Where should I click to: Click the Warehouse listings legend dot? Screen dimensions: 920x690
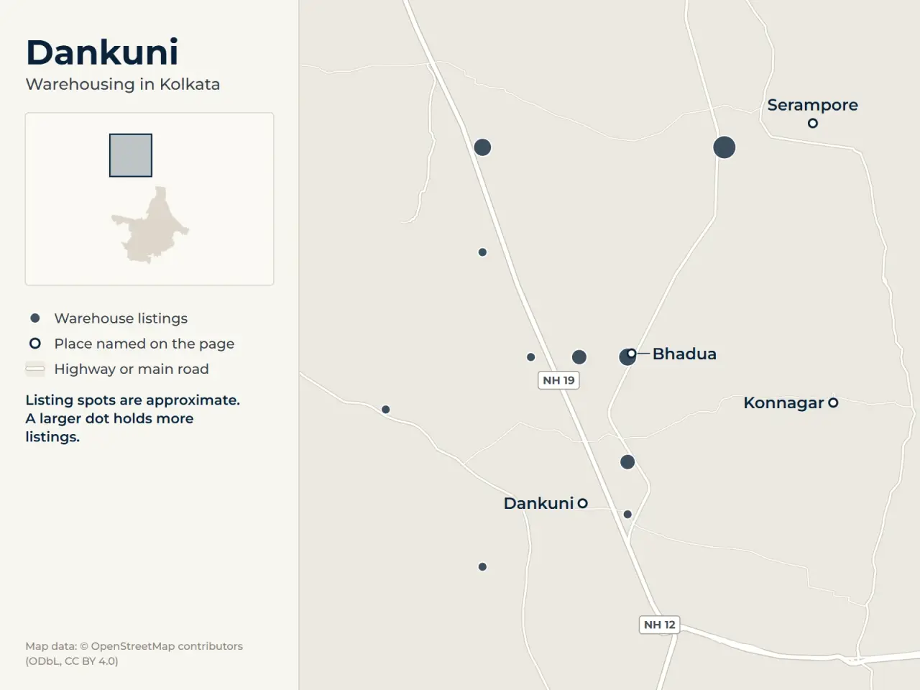tap(34, 318)
